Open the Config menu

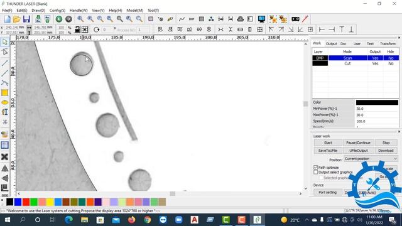pyautogui.click(x=57, y=10)
